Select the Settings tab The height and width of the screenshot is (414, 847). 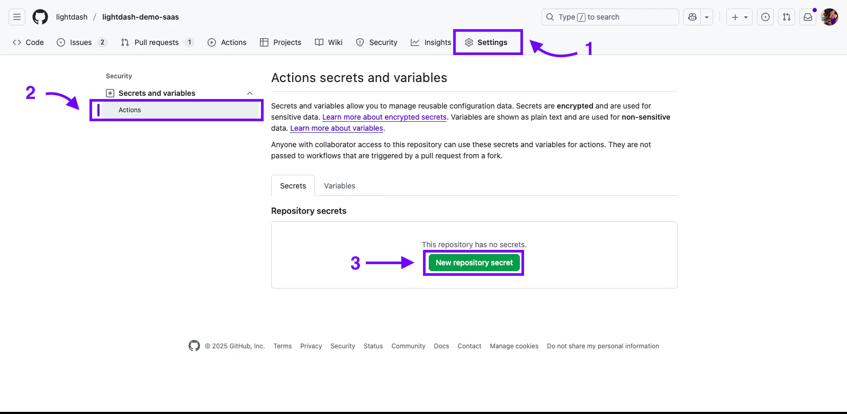486,42
